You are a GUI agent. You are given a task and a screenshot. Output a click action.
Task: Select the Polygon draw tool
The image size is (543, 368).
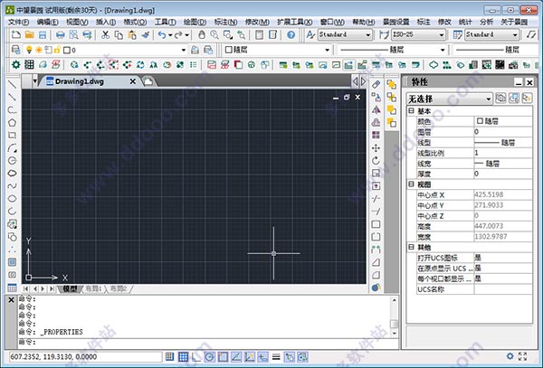pyautogui.click(x=12, y=122)
